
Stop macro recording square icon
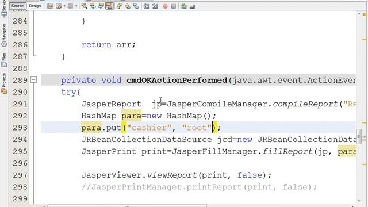pyautogui.click(x=174, y=6)
